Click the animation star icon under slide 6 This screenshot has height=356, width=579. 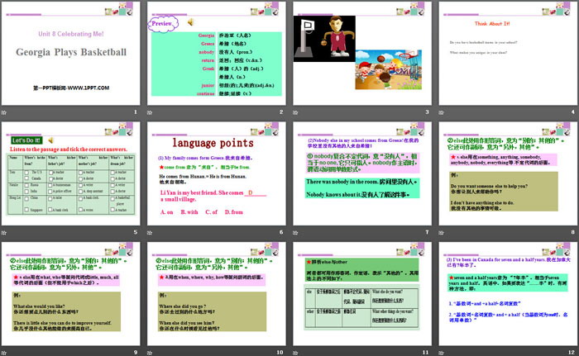point(150,232)
